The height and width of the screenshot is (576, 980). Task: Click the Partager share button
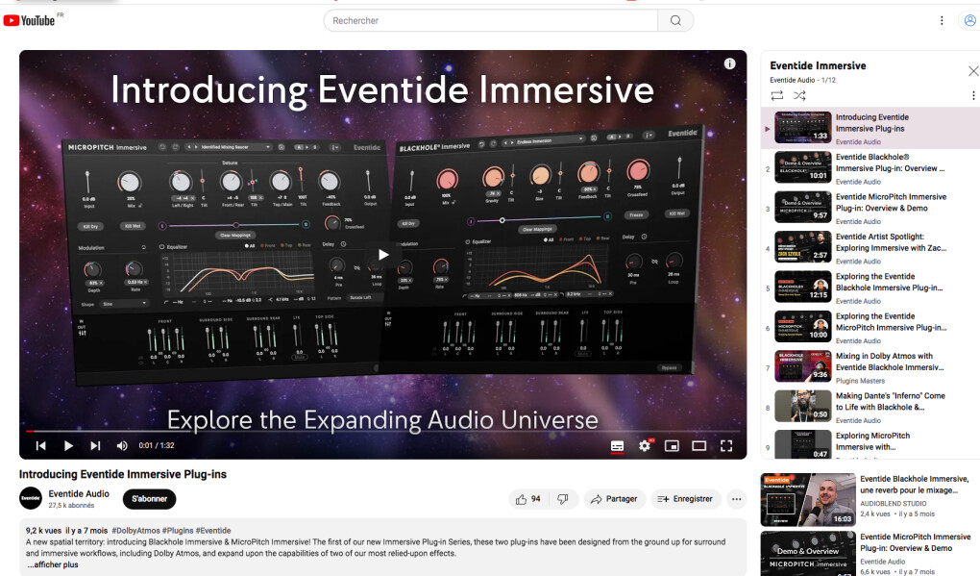click(615, 499)
